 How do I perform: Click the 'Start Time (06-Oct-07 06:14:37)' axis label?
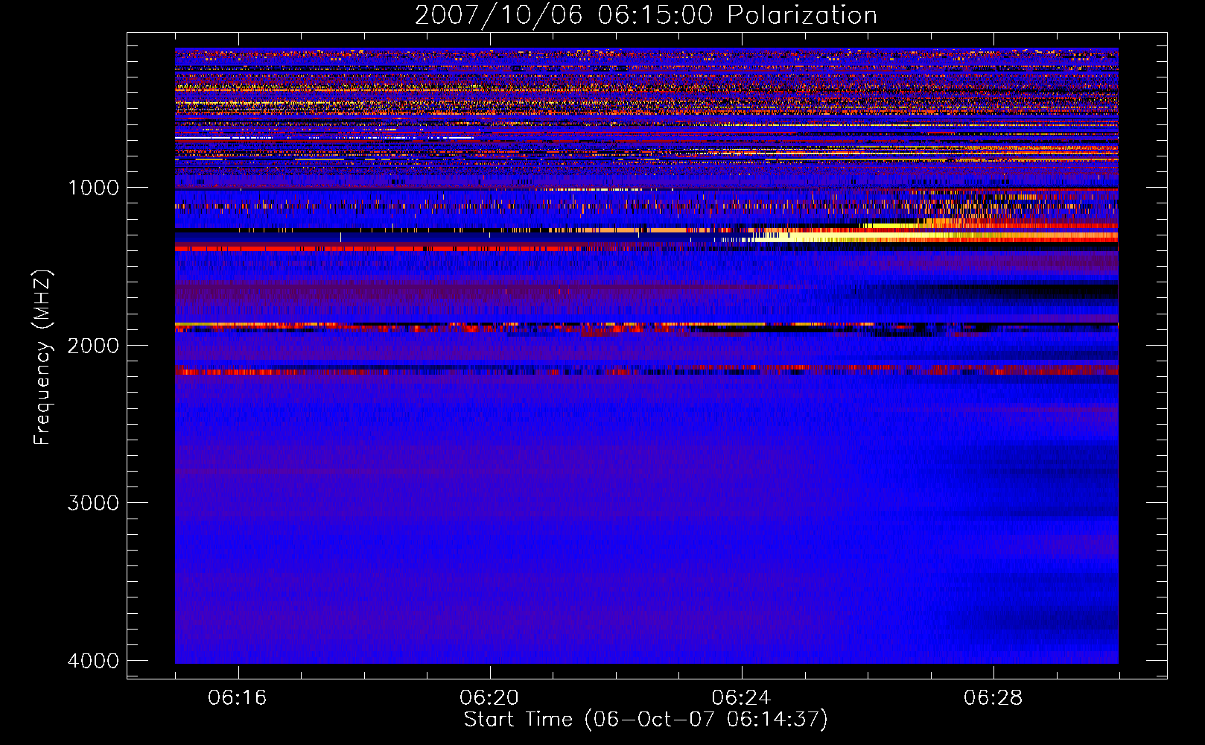646,720
